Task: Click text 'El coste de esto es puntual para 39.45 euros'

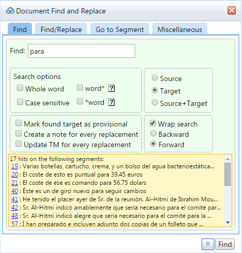Action: (83, 175)
